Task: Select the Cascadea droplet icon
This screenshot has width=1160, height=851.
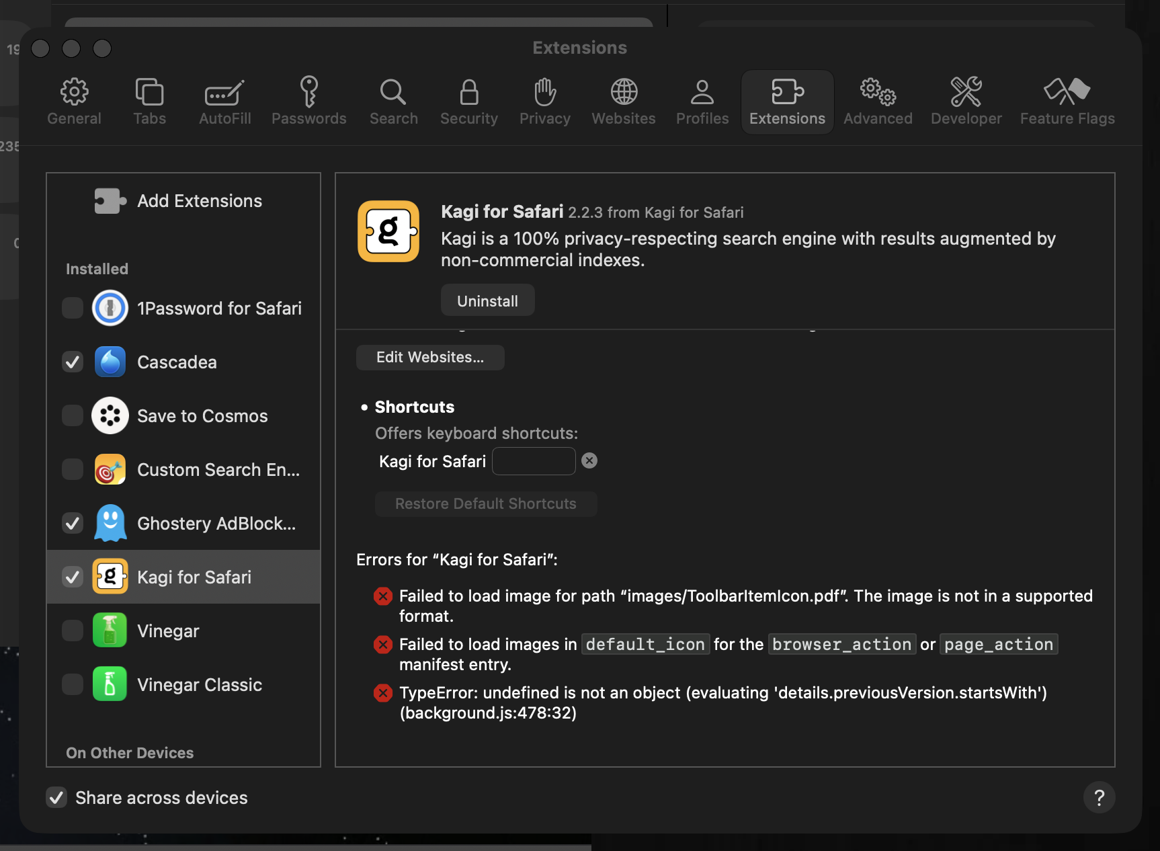Action: (x=110, y=362)
